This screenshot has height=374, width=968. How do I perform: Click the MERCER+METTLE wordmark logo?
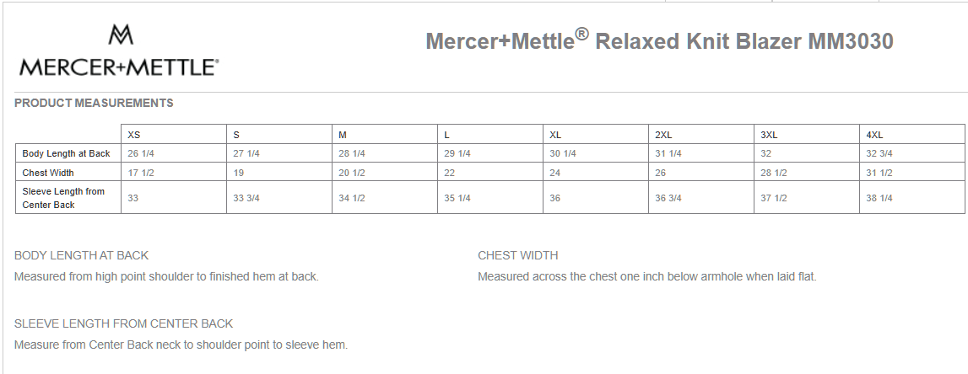pos(119,67)
